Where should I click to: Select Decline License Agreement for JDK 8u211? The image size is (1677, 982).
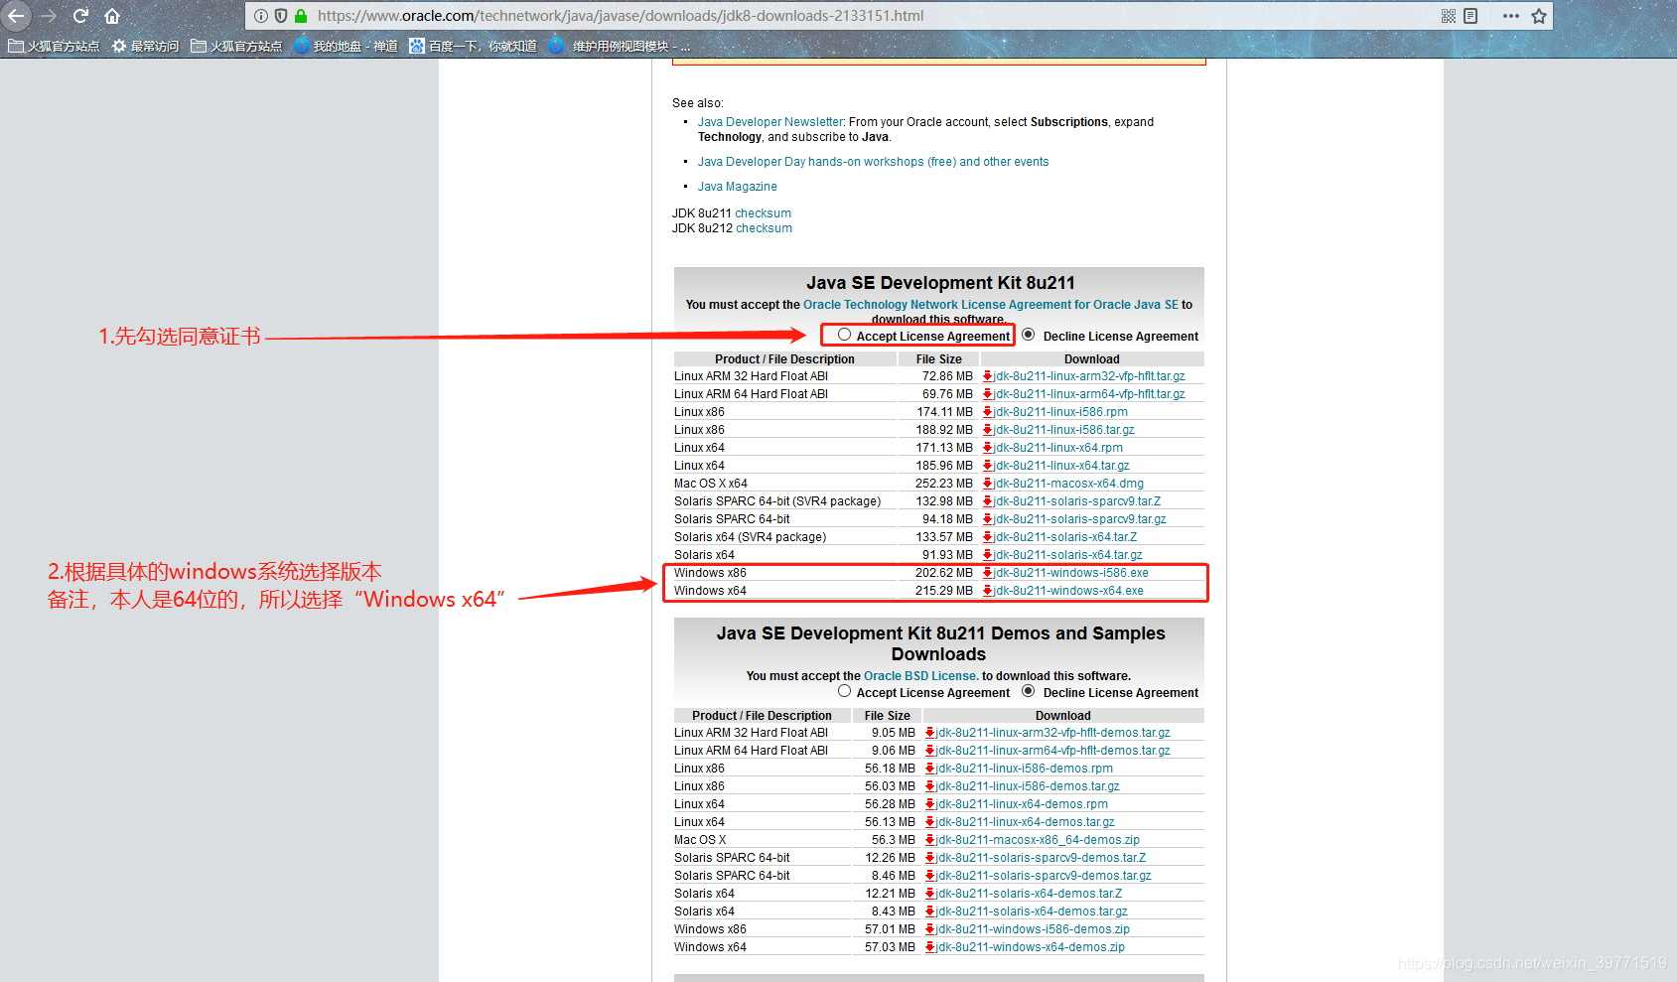(x=1028, y=335)
